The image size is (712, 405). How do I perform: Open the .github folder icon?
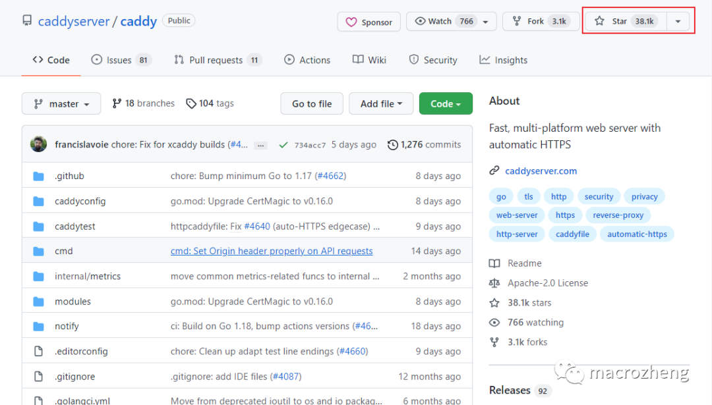click(x=38, y=175)
